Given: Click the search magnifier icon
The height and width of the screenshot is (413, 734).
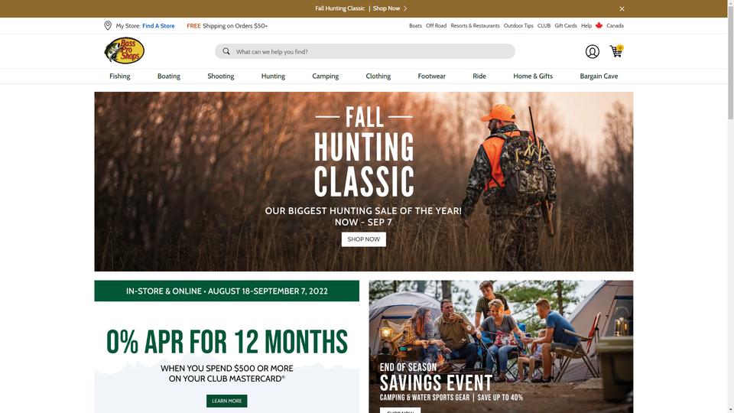Looking at the screenshot, I should tap(226, 51).
